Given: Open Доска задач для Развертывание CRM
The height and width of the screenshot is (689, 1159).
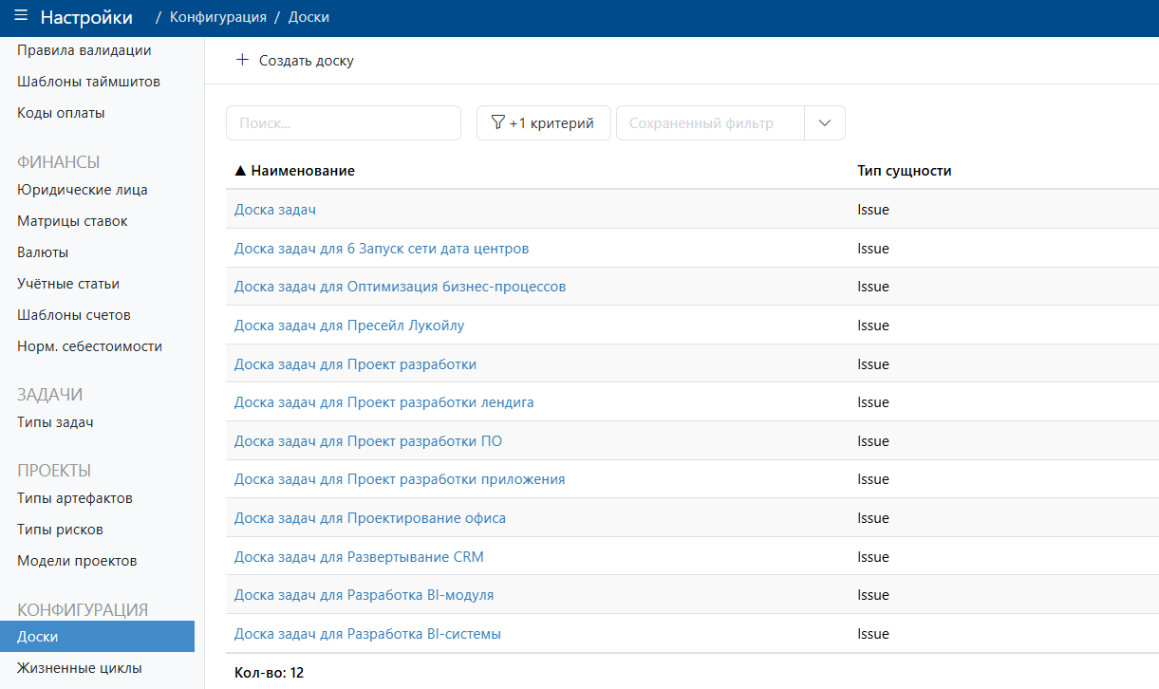Looking at the screenshot, I should [x=359, y=557].
